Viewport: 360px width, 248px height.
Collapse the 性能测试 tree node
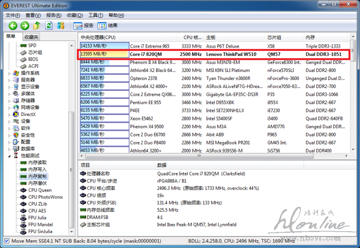pos(10,156)
